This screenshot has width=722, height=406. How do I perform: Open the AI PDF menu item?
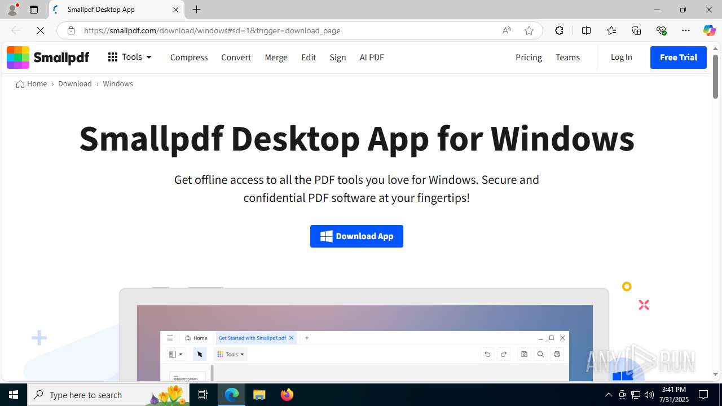372,57
